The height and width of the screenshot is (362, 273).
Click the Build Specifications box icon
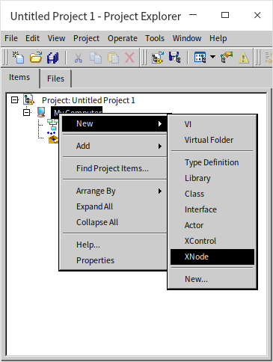coord(53,138)
